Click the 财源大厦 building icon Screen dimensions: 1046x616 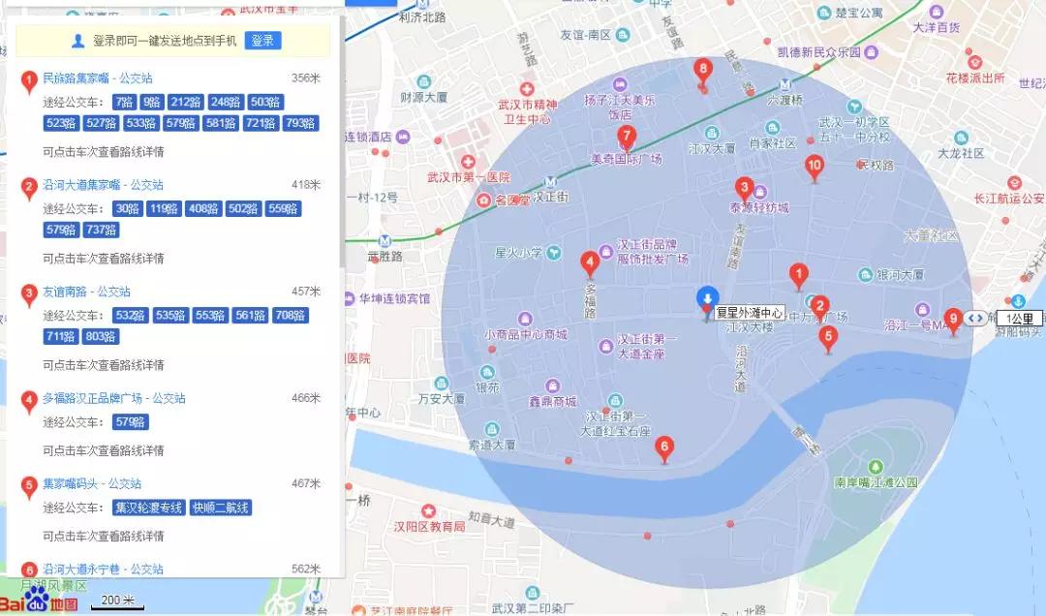(423, 81)
